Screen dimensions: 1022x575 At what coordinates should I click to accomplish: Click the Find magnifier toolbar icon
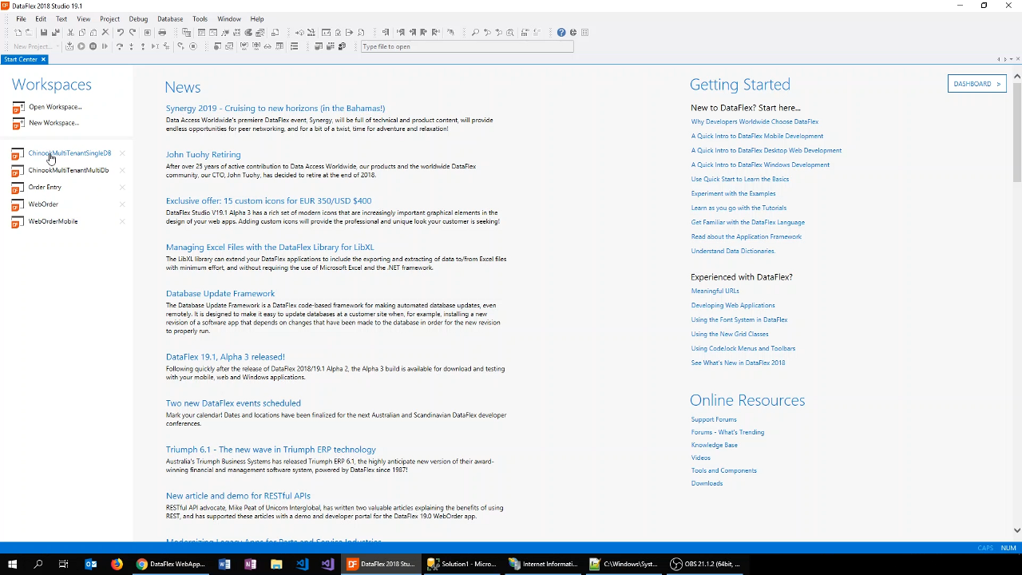[475, 33]
